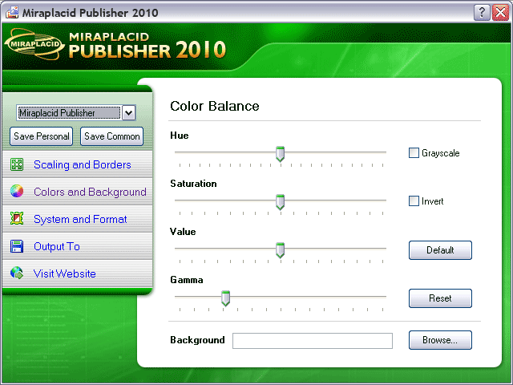
Task: Click the Scaling and Borders green icon
Action: click(x=17, y=164)
